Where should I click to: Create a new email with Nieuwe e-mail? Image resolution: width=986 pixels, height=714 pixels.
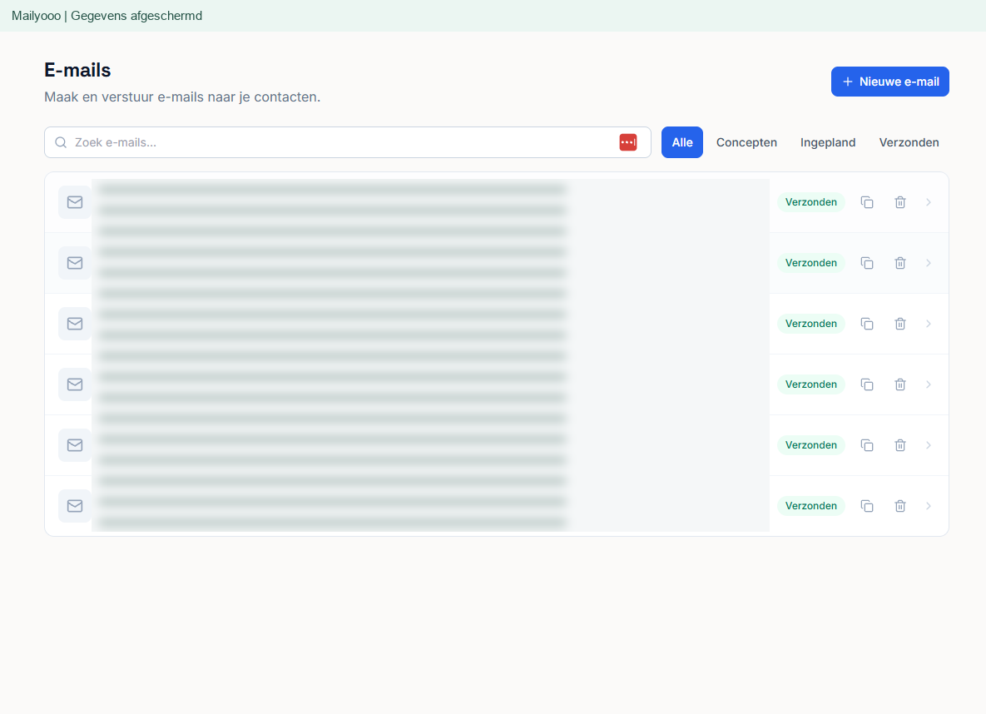[889, 82]
